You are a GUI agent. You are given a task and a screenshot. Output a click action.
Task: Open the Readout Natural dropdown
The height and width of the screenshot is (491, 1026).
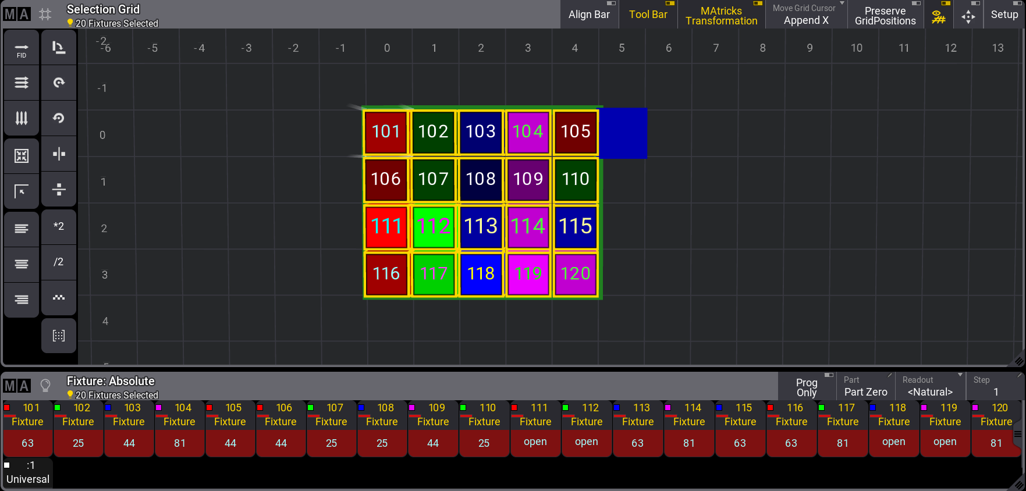click(930, 386)
